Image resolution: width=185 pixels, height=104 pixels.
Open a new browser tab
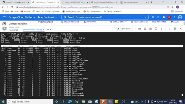coord(151,2)
